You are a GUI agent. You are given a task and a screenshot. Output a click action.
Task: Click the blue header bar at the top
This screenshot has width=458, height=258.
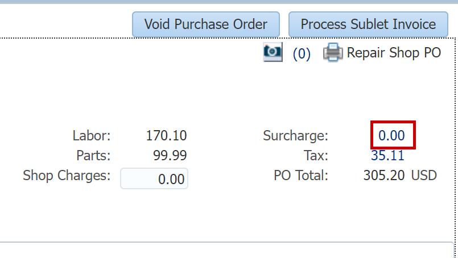coord(229,2)
